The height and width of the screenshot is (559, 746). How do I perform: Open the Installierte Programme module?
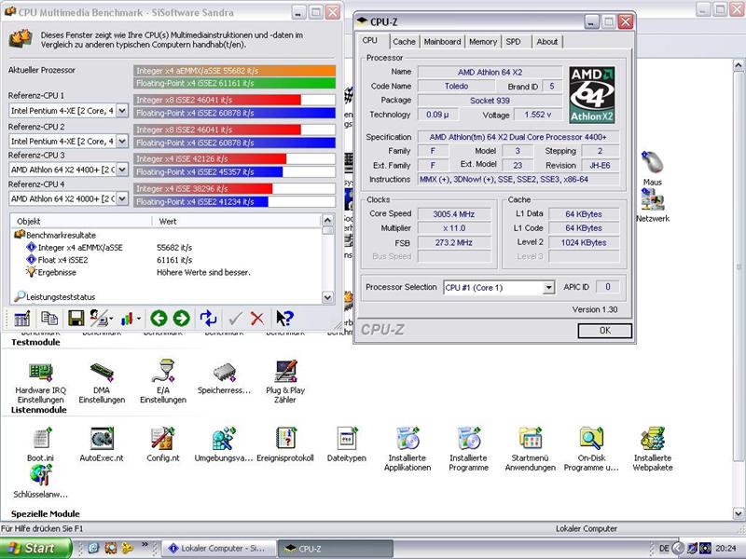[469, 449]
